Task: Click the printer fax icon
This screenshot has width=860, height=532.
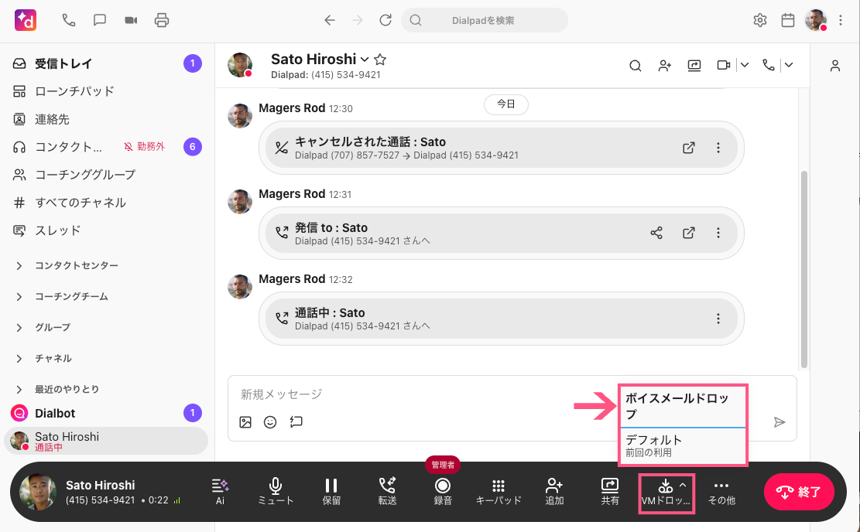Action: click(x=162, y=20)
